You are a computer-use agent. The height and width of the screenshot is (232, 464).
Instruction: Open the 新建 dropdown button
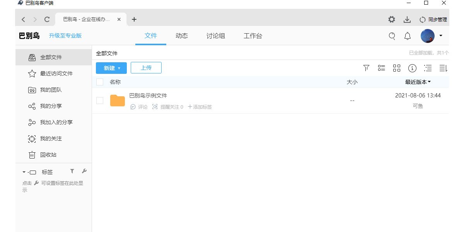111,68
